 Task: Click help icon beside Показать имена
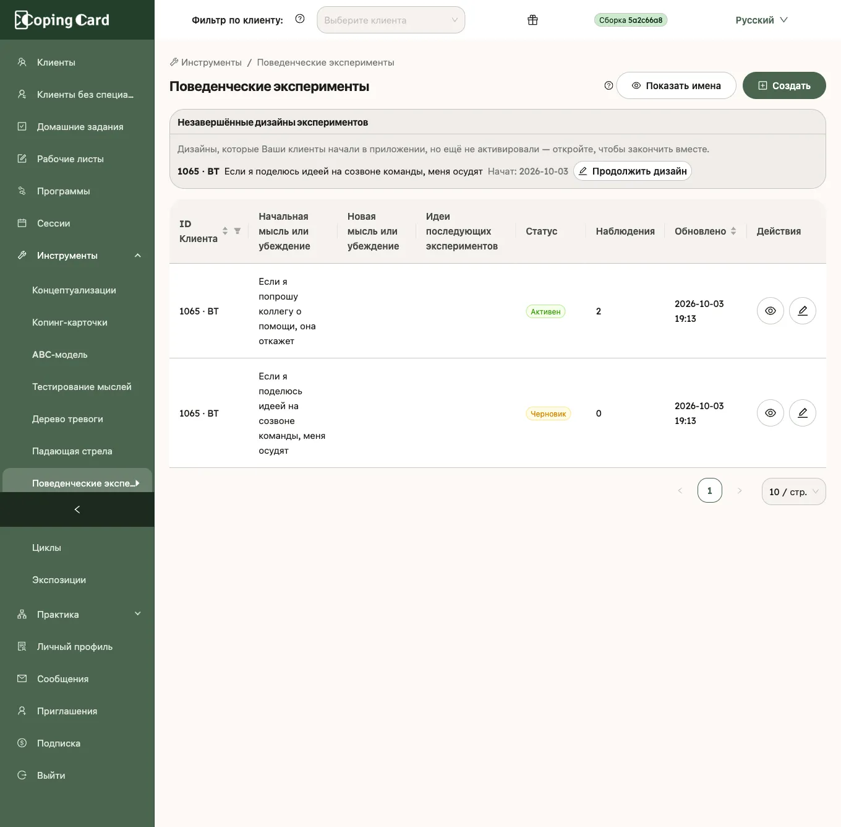click(x=608, y=85)
